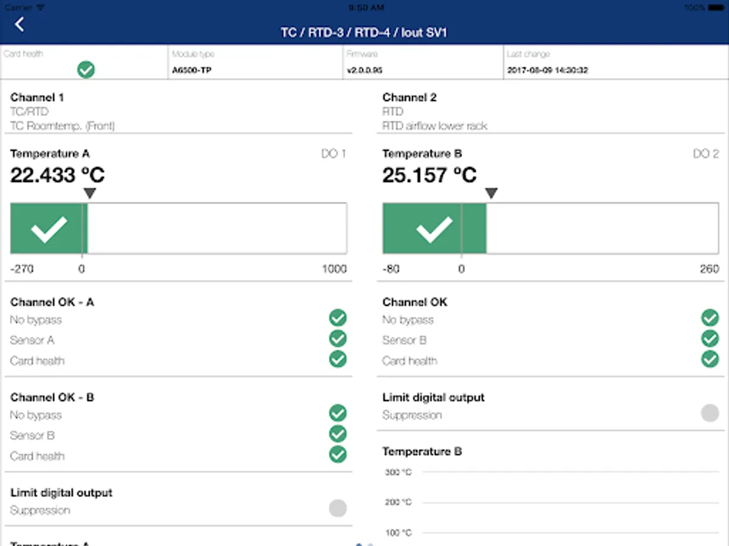Screen dimensions: 729x546
Task: Click the Card health green check icon
Action: pyautogui.click(x=86, y=70)
